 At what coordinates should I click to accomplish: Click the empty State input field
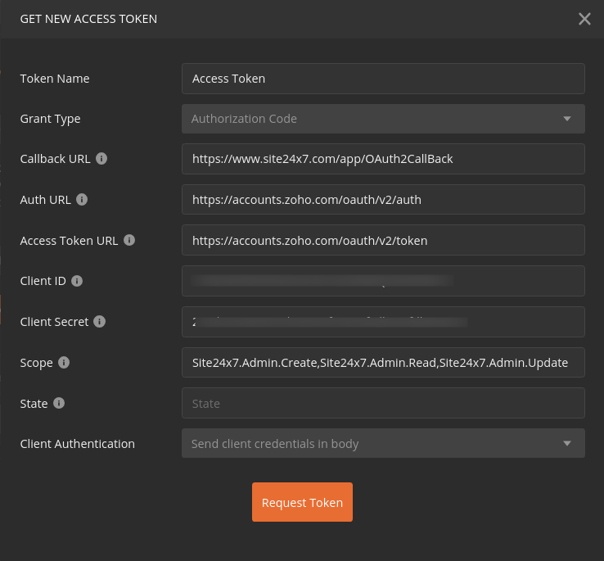(x=382, y=403)
